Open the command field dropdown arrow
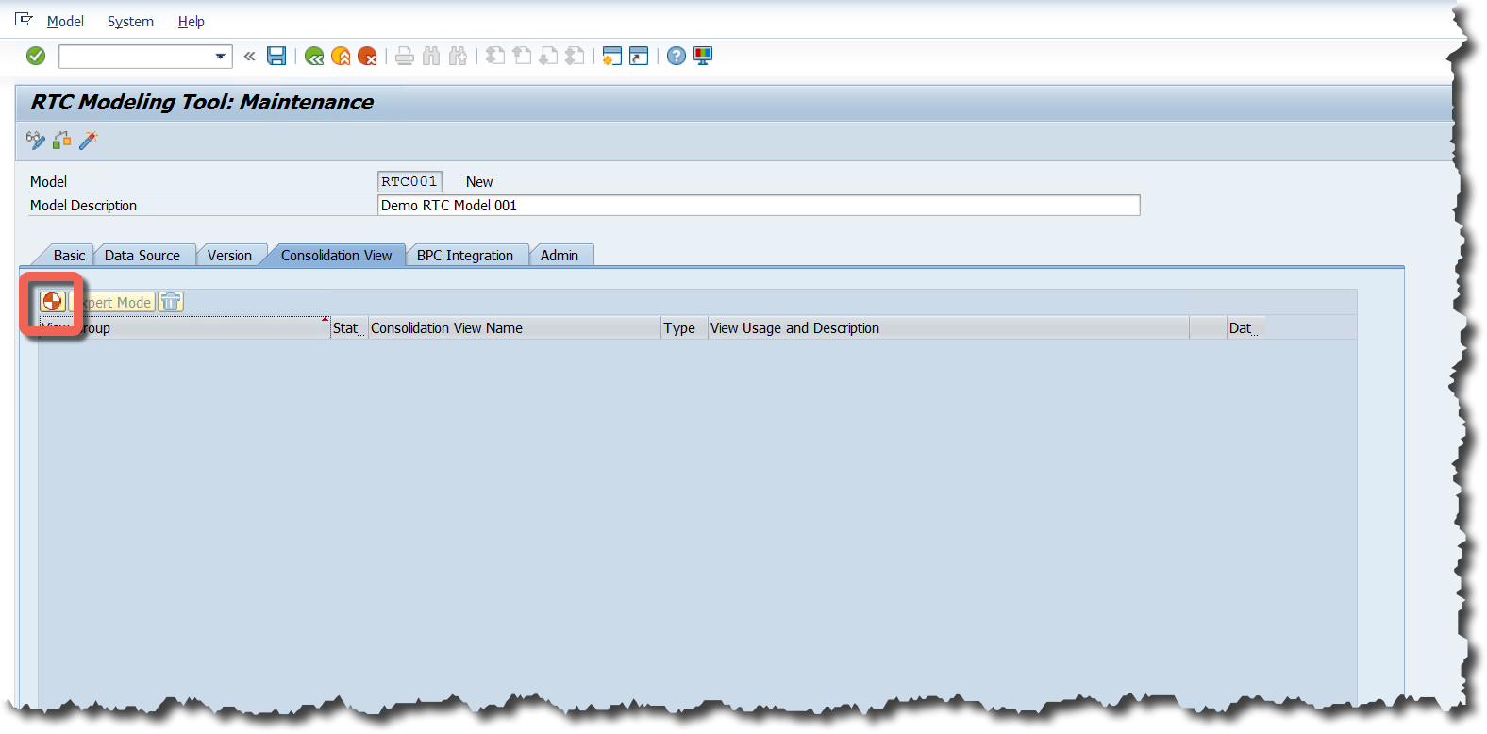The image size is (1487, 734). [x=220, y=57]
